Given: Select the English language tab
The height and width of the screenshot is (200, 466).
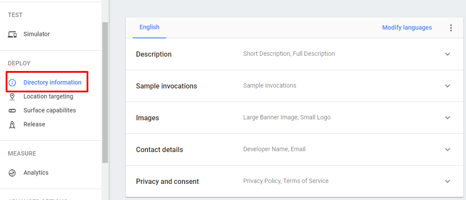Looking at the screenshot, I should click(x=149, y=27).
